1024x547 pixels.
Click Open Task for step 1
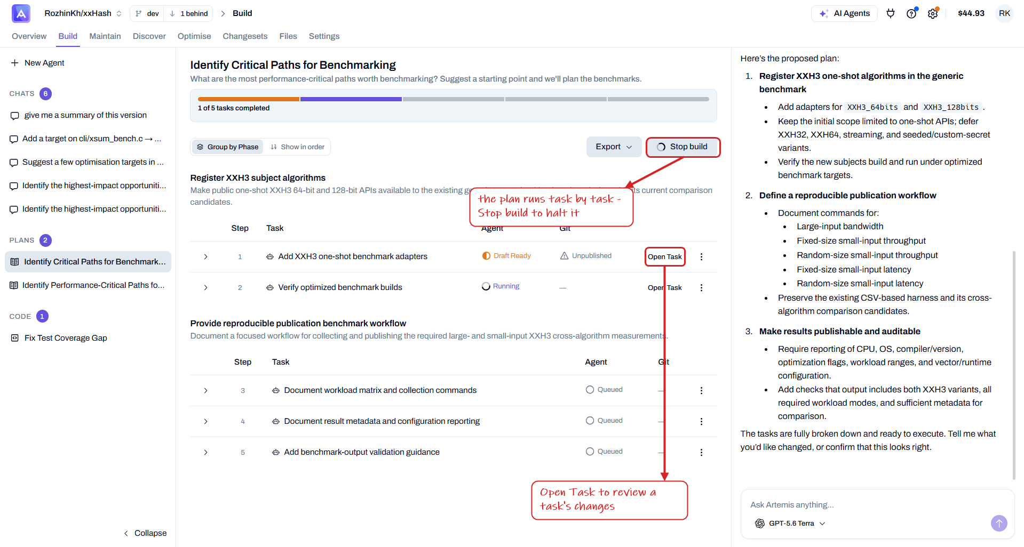[664, 257]
